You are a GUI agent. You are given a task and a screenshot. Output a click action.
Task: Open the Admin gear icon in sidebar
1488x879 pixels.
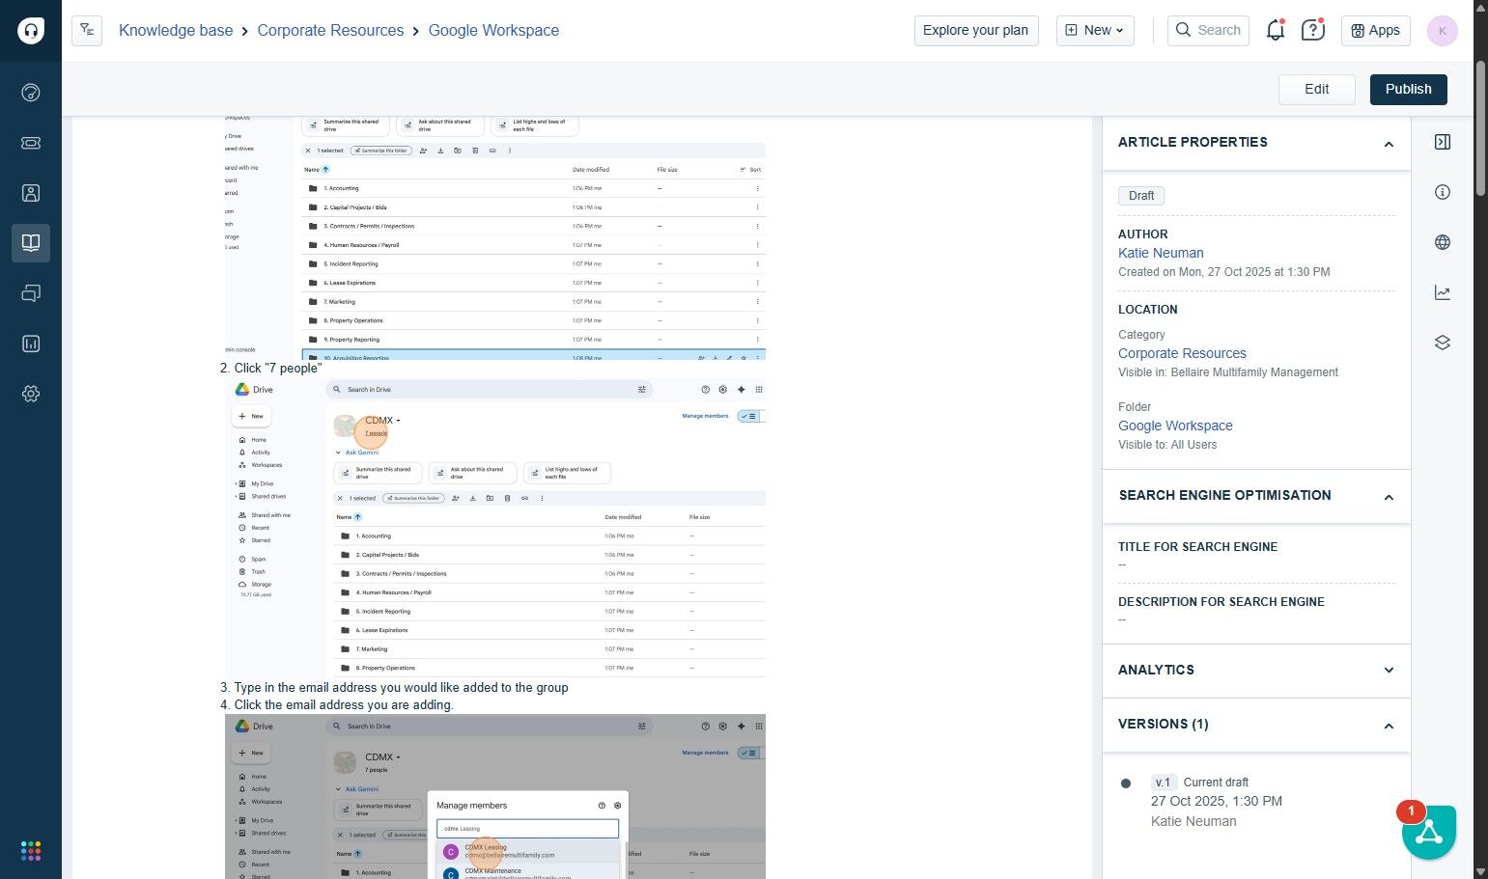(31, 394)
